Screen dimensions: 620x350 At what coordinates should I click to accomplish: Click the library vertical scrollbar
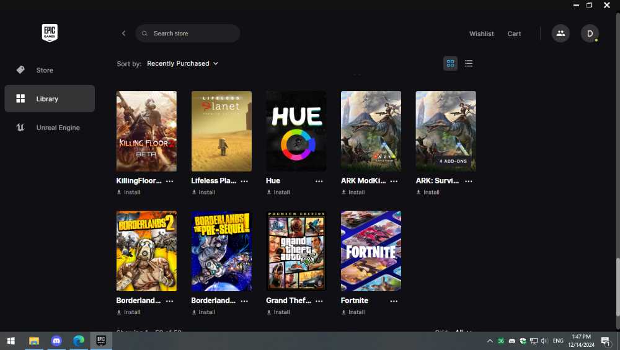tap(618, 287)
